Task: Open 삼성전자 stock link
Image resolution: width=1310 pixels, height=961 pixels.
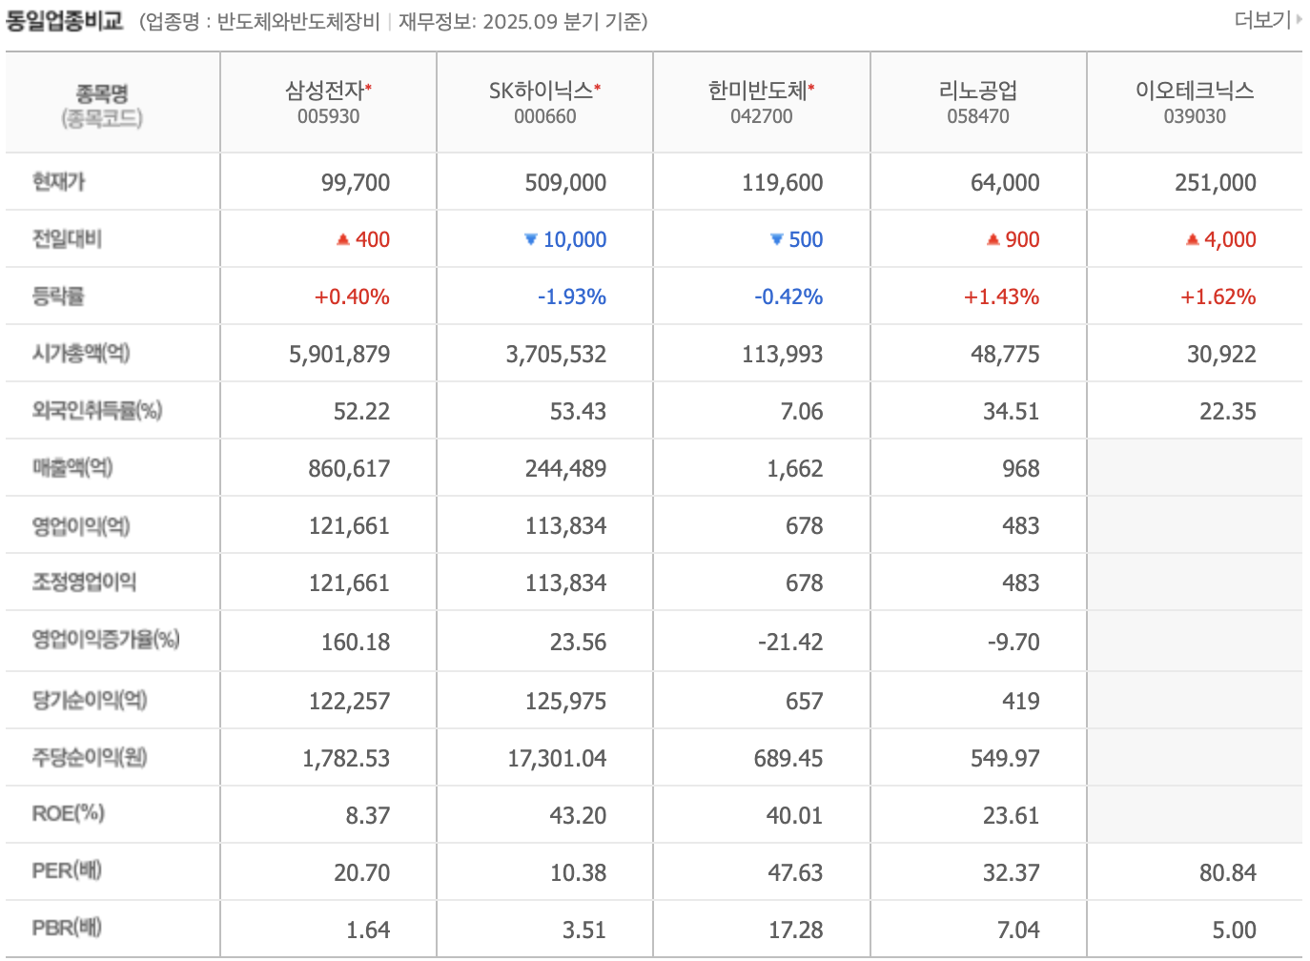Action: (x=324, y=91)
